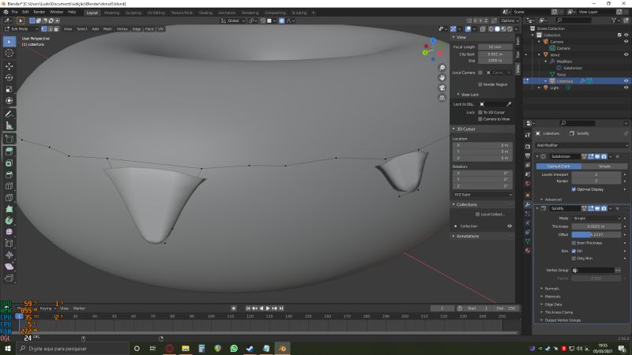The image size is (632, 355).
Task: Select the Spin tool
Action: tap(9, 221)
